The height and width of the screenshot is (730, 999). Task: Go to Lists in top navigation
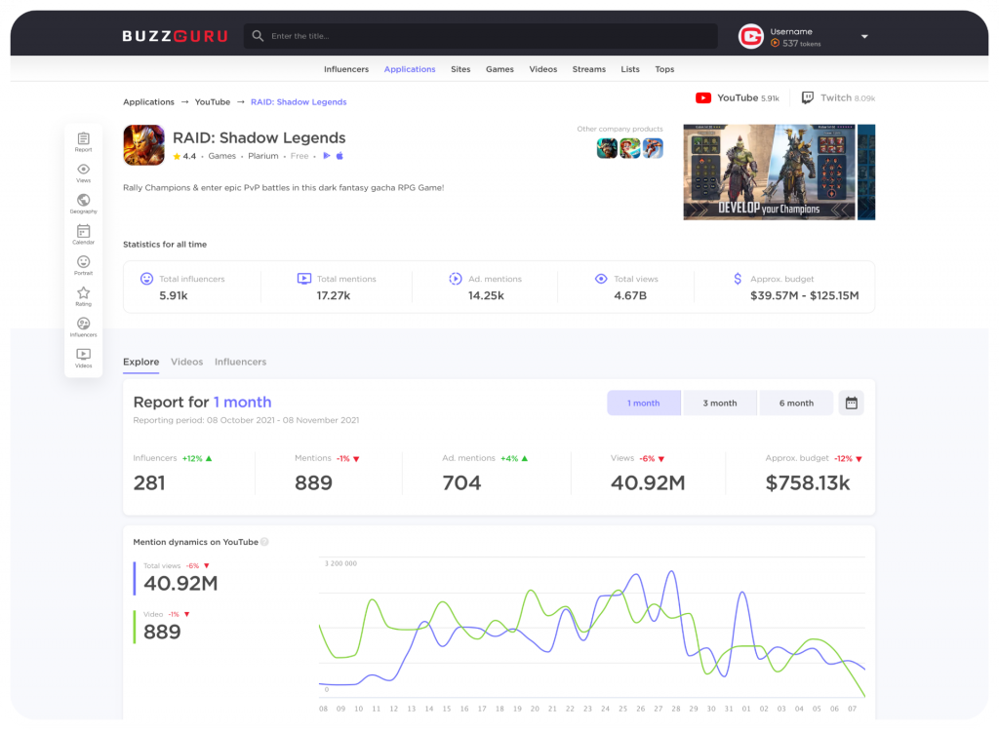pyautogui.click(x=630, y=69)
